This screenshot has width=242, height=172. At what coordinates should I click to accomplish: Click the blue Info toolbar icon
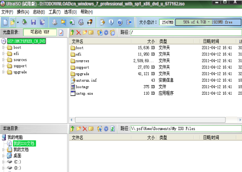tap(111, 22)
